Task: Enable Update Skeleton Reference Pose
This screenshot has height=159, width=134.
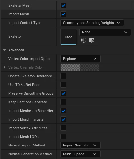Action: 63,76
